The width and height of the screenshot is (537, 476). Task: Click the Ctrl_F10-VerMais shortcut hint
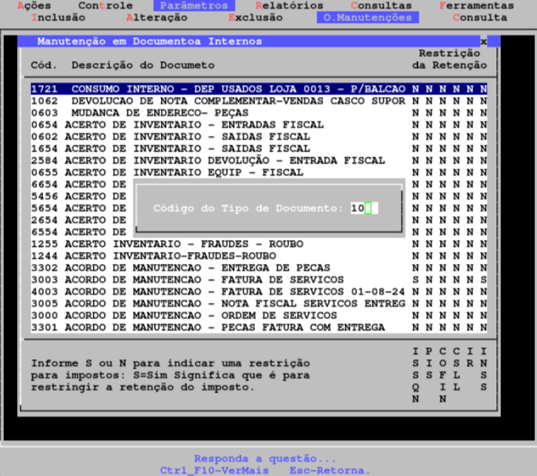point(214,470)
